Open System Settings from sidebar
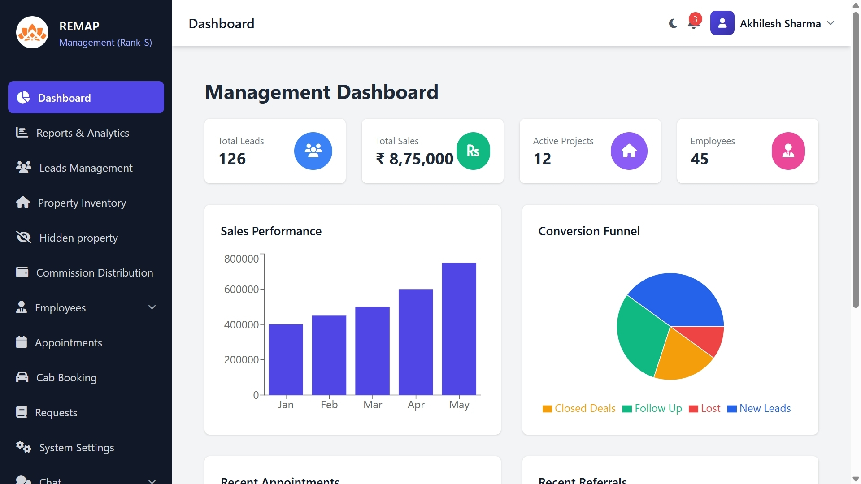861x484 pixels. 76,448
